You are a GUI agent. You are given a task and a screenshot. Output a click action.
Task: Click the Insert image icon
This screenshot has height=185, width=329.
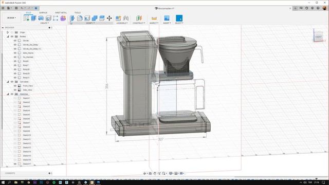[167, 18]
